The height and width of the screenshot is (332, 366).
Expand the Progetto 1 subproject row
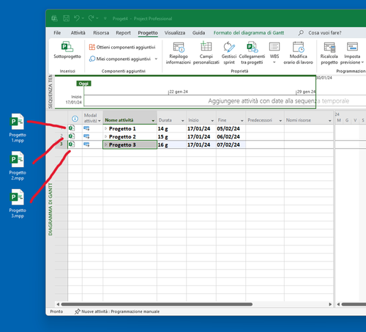(x=105, y=128)
